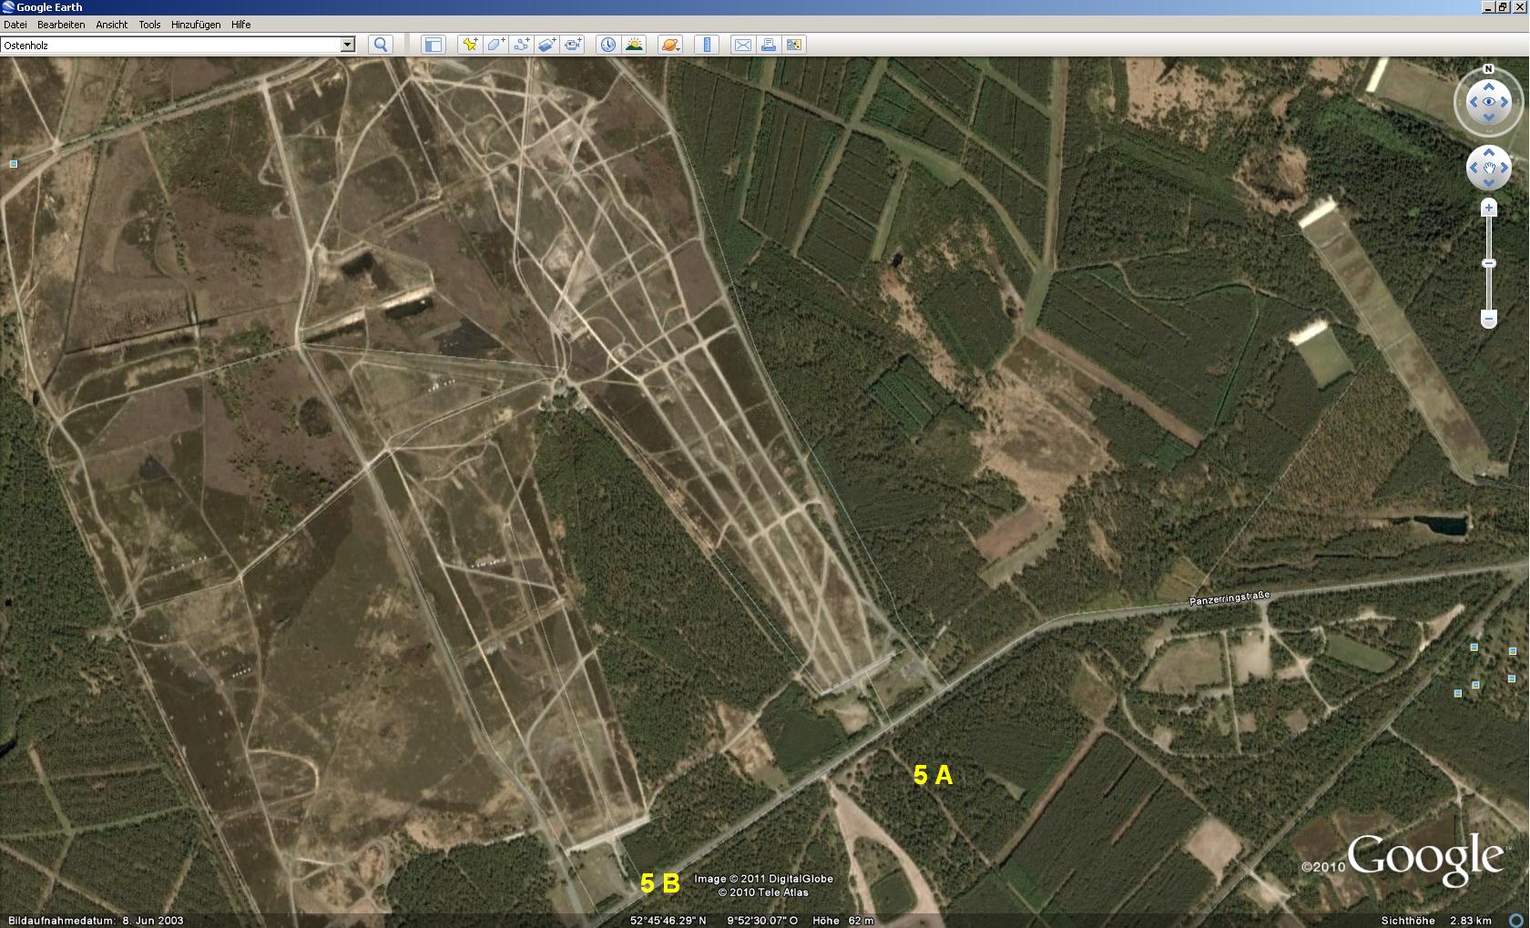Click the zoom in plus button
Screen dimensions: 1530x928
click(x=1489, y=209)
